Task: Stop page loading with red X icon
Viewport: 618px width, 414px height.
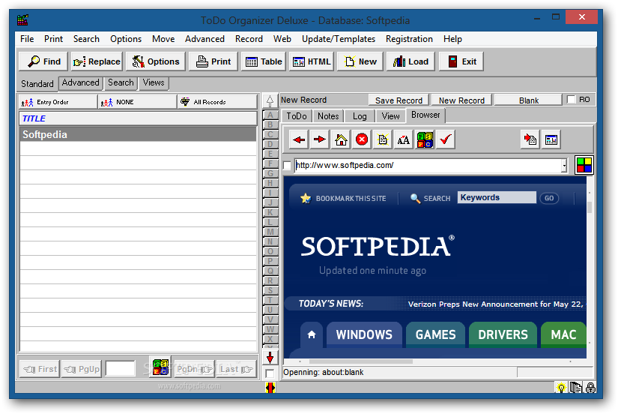Action: (362, 139)
